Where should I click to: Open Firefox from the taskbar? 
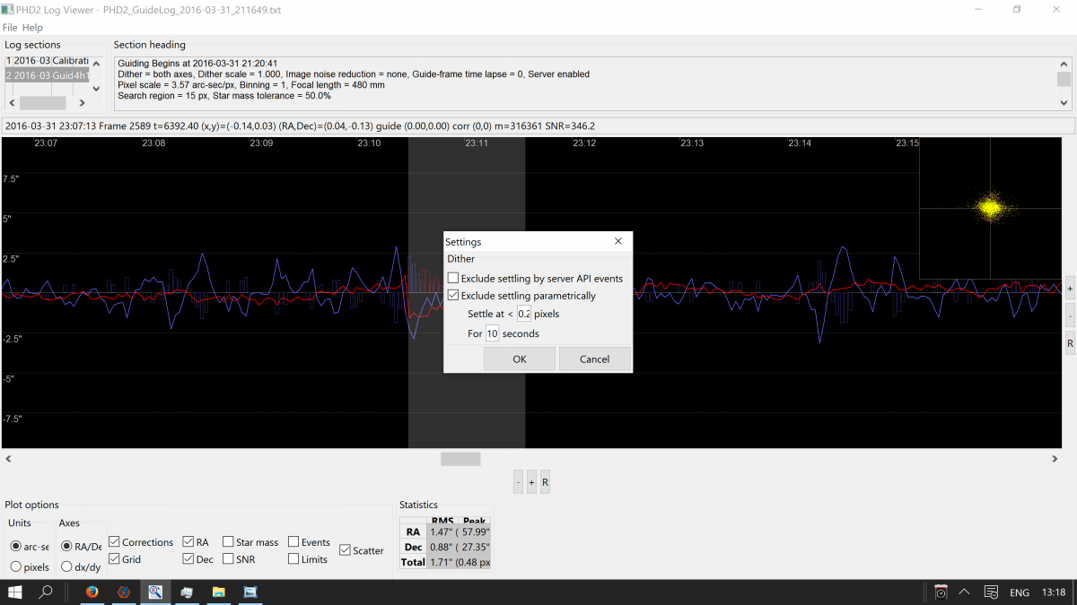(92, 592)
